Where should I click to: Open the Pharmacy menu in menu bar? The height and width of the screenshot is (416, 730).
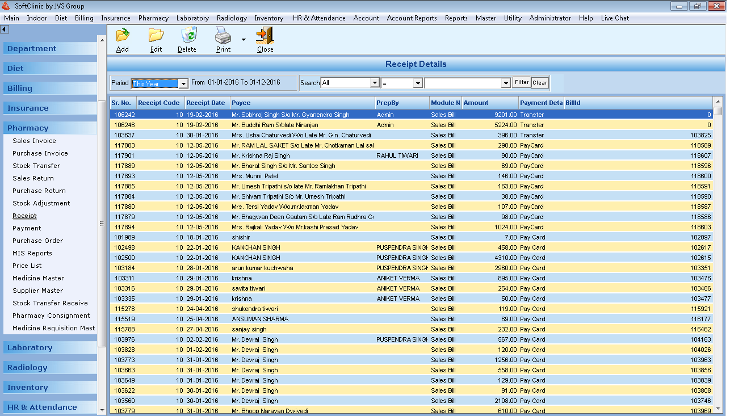point(153,18)
